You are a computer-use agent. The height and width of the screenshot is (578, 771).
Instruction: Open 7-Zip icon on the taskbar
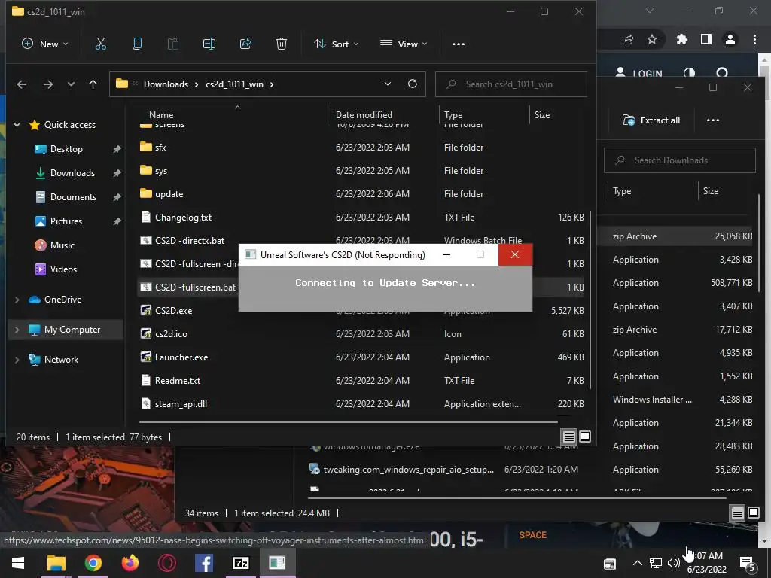[240, 563]
